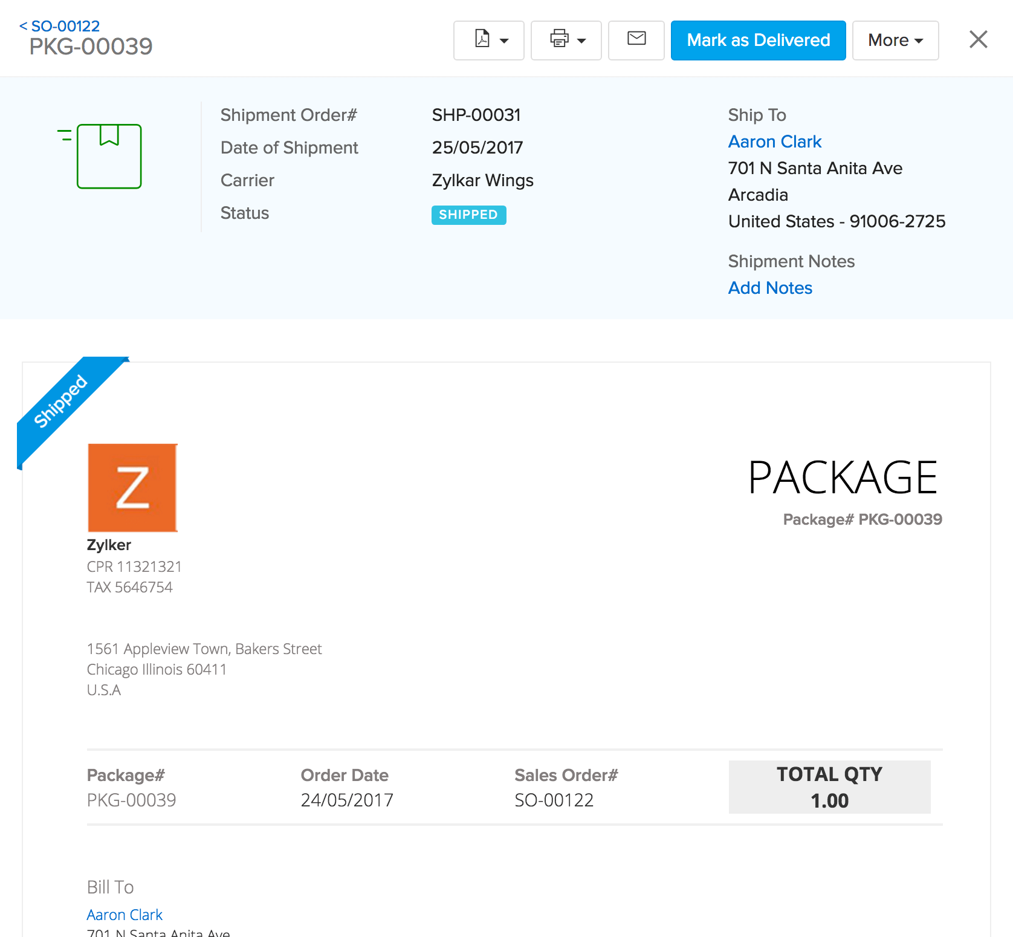Click Mark as Delivered

758,40
